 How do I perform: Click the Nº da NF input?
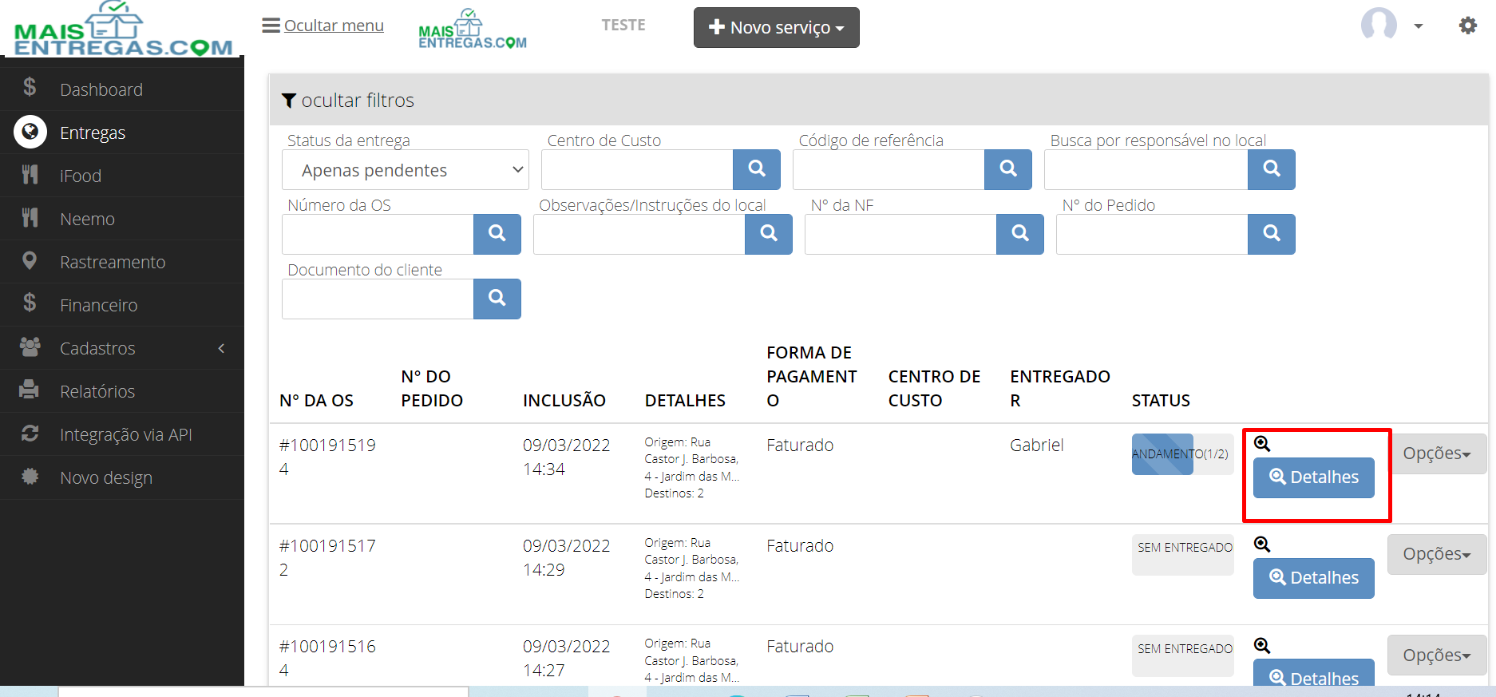(900, 234)
